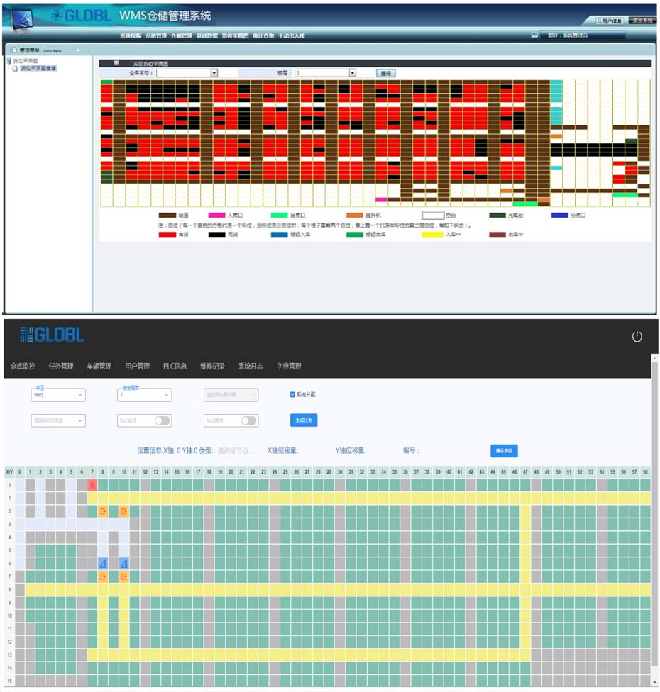This screenshot has width=660, height=692.
Task: Click the red icon cell in grid row 0
Action: pos(92,485)
